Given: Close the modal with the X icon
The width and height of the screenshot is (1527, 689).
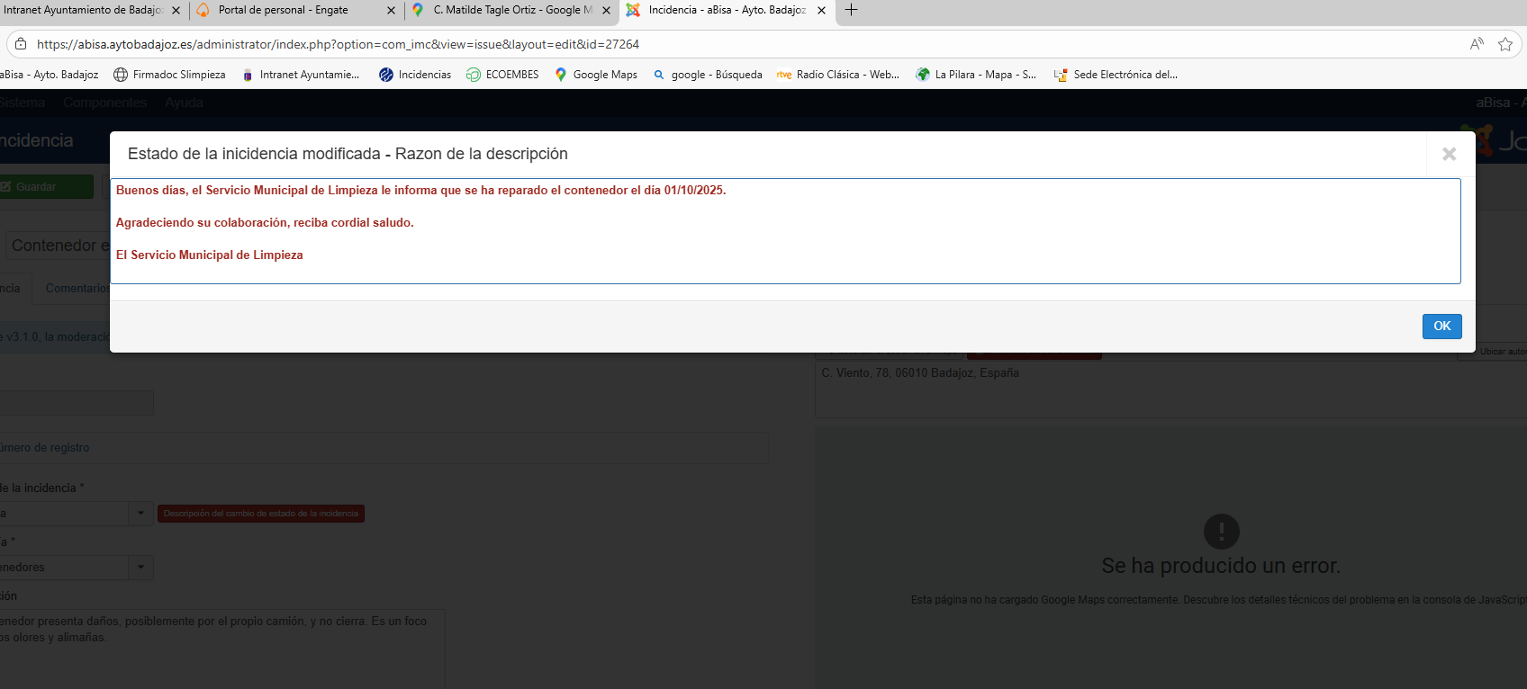Looking at the screenshot, I should tap(1449, 154).
